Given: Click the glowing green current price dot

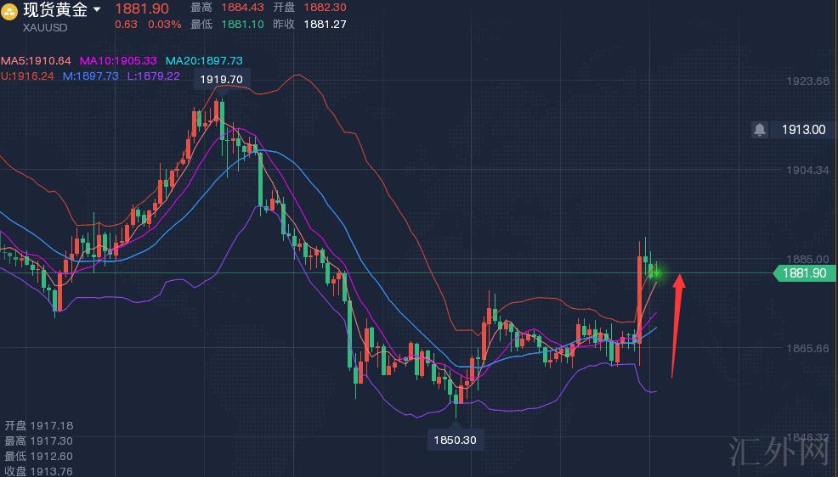Looking at the screenshot, I should pos(658,273).
